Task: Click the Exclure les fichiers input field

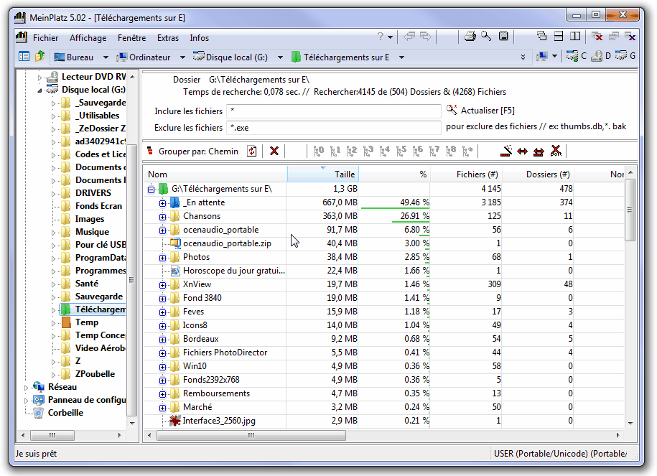Action: pyautogui.click(x=334, y=127)
